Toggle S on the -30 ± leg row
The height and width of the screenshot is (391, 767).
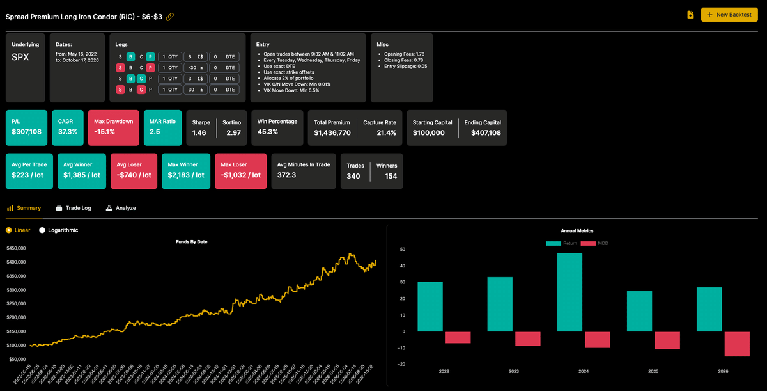tap(120, 68)
